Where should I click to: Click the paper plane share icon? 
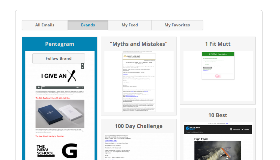tap(82, 68)
